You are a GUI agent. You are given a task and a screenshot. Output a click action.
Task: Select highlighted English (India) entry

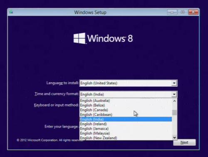tap(126, 119)
